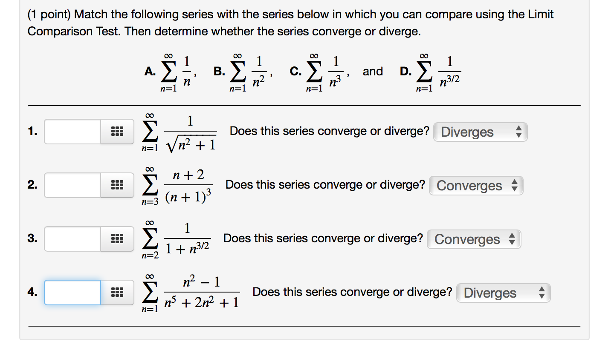Click the grid icon beside the 1+n^(3/2) series blank
This screenshot has width=614, height=350.
click(x=118, y=239)
